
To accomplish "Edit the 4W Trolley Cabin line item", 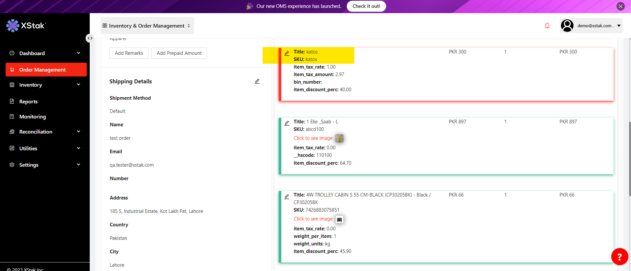I will pyautogui.click(x=287, y=197).
